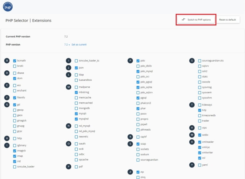
Task: Disable the wddx extension
Action: tap(199, 135)
